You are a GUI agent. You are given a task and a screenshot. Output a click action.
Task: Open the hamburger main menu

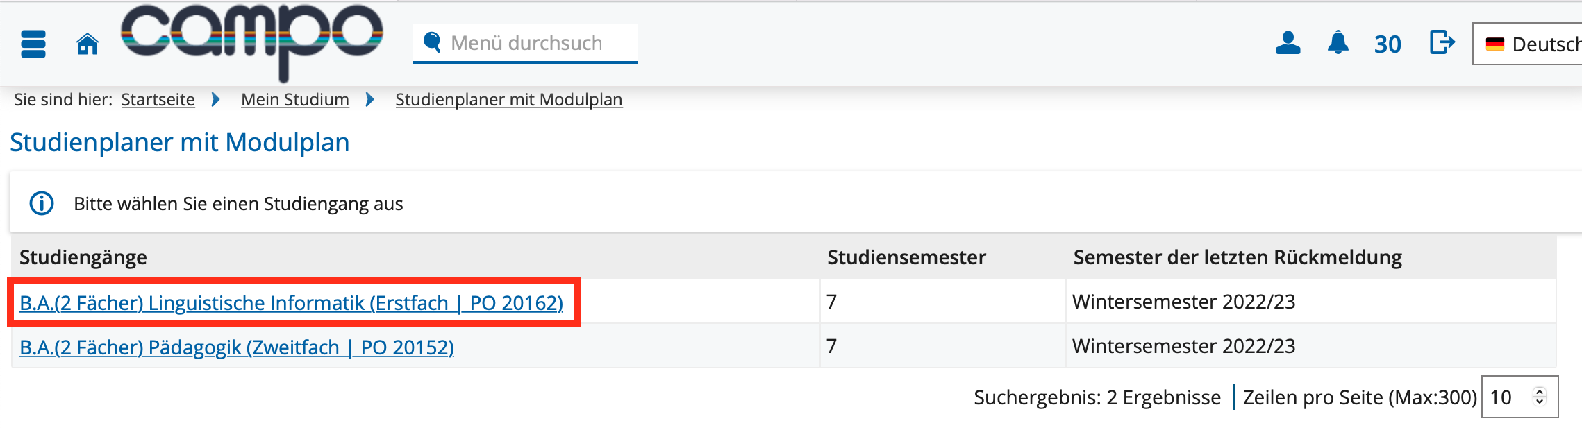[33, 44]
